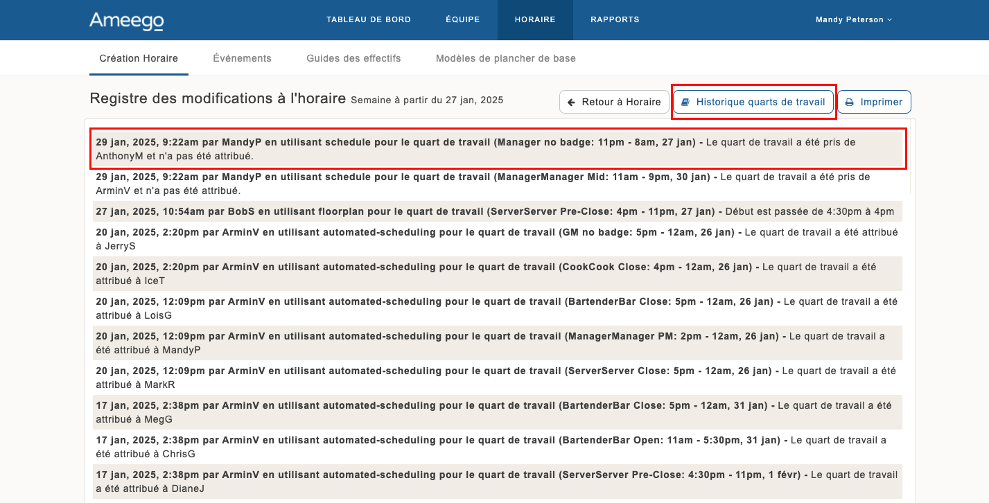Click the back arrow icon in Retour à Horaire

[x=572, y=102]
